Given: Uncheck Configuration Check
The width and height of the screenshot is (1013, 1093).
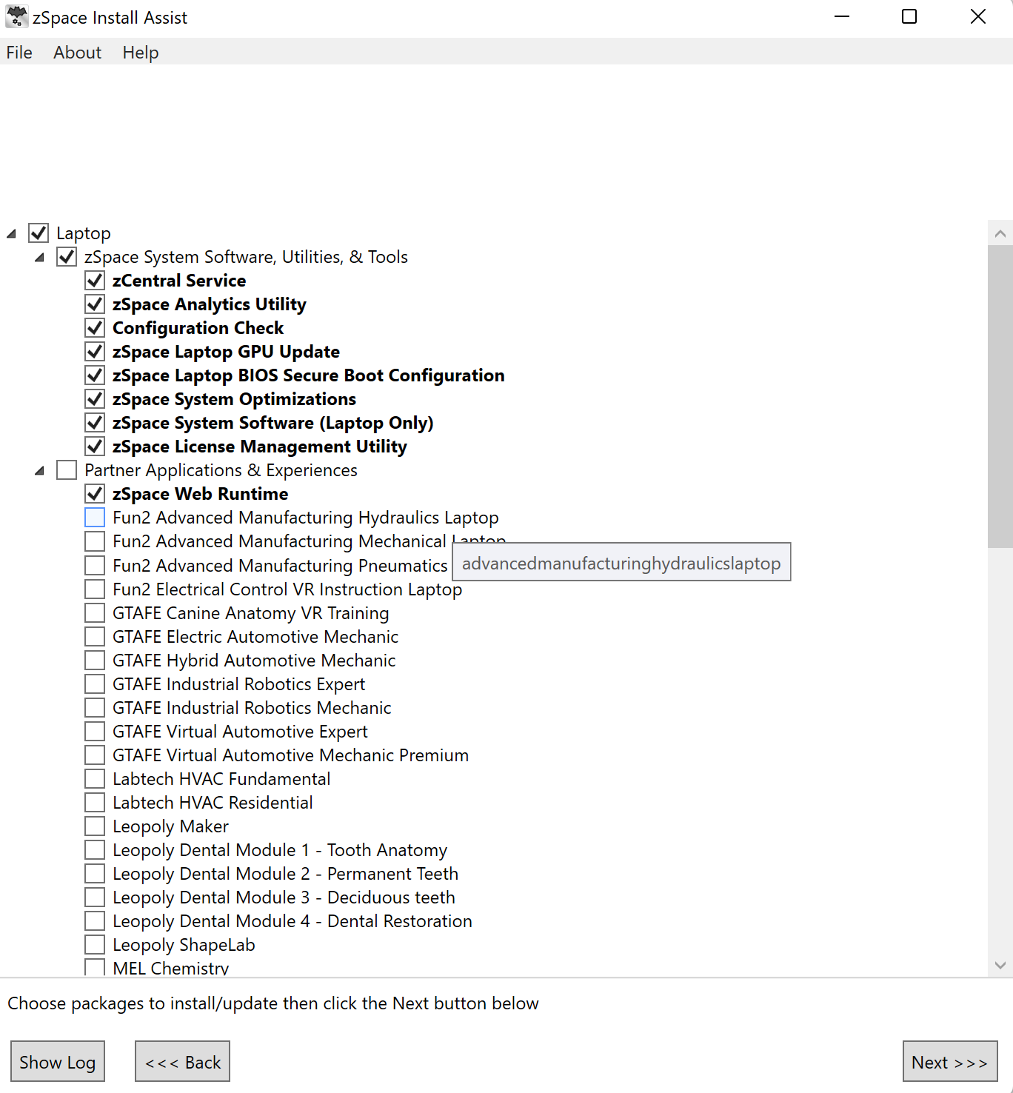Looking at the screenshot, I should [94, 327].
